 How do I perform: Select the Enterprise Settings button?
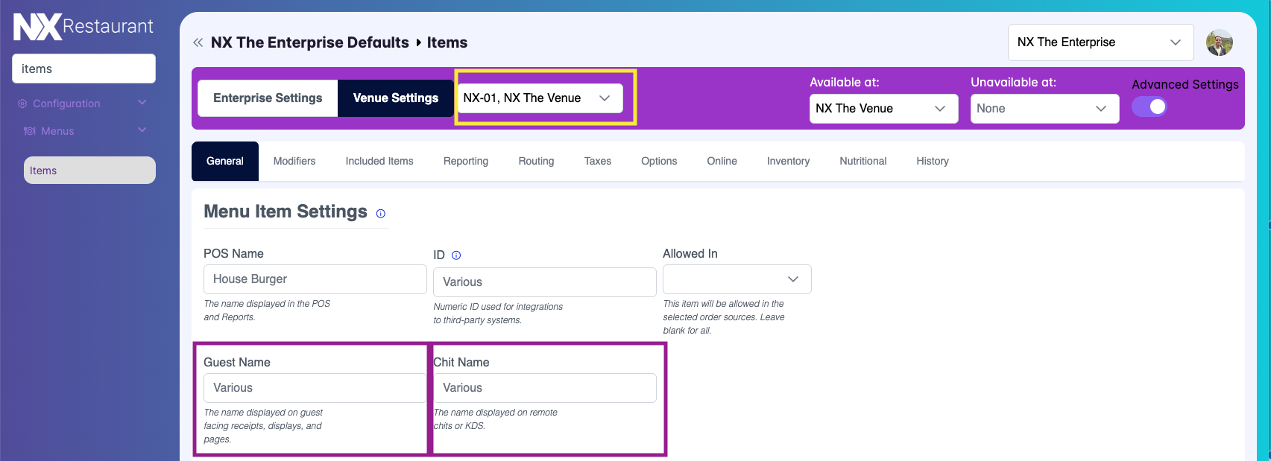268,98
